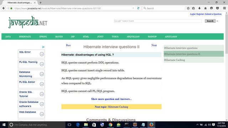Image resolution: width=228 pixels, height=128 pixels.
Task: Open Windows Store from taskbar
Action: click(94, 125)
